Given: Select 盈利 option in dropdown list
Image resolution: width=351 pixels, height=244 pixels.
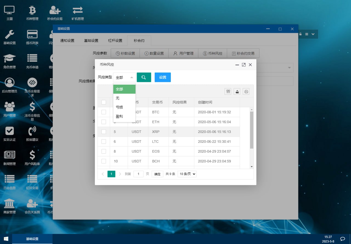Looking at the screenshot, I should coord(124,116).
